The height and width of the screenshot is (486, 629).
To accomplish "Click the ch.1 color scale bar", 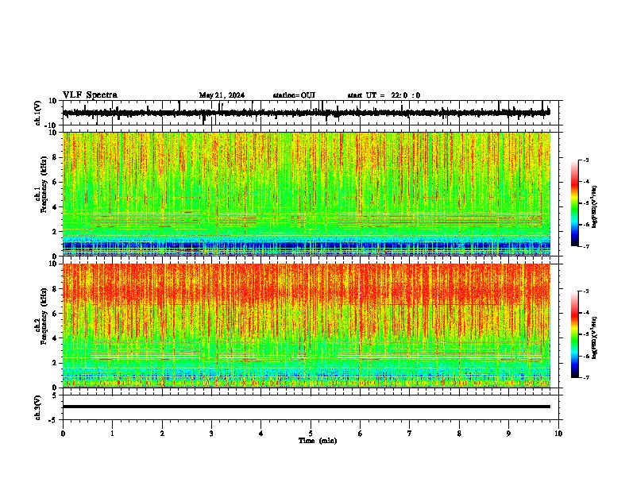I will tap(575, 203).
